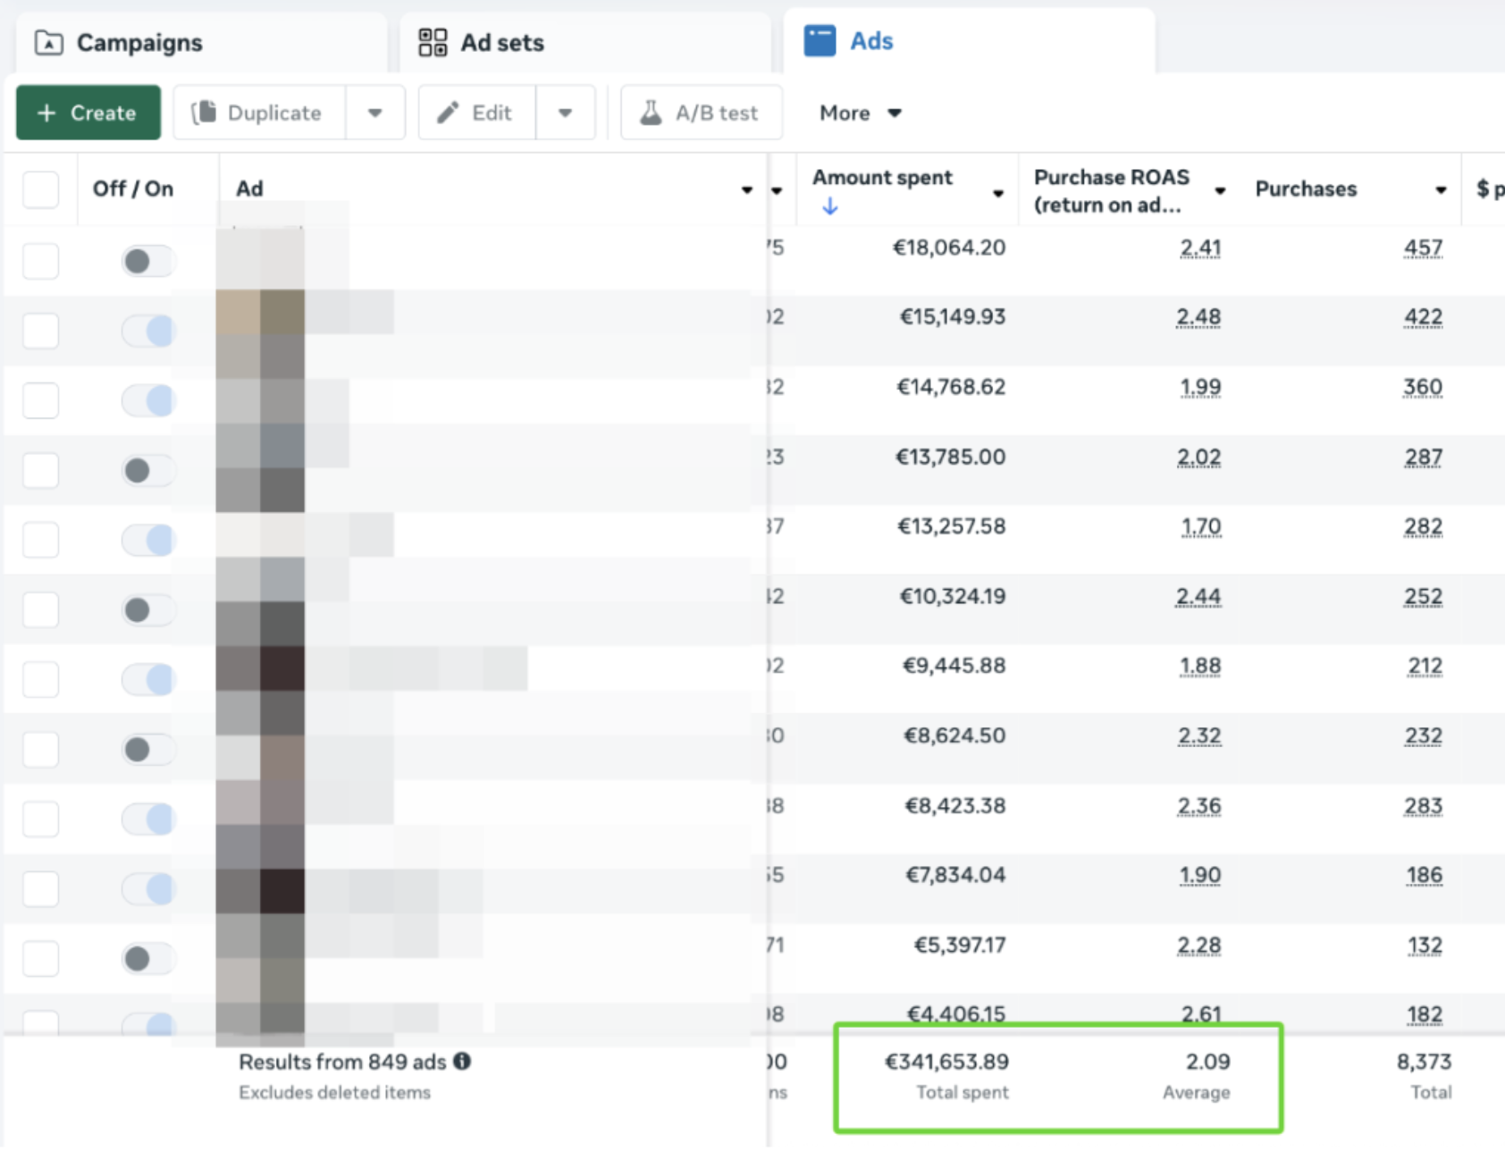Click the 283 Purchases value

tap(1423, 806)
